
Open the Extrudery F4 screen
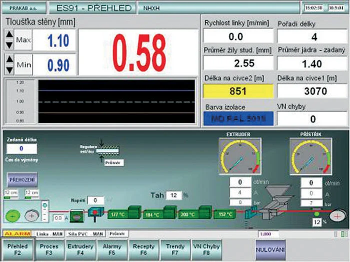coord(80,249)
